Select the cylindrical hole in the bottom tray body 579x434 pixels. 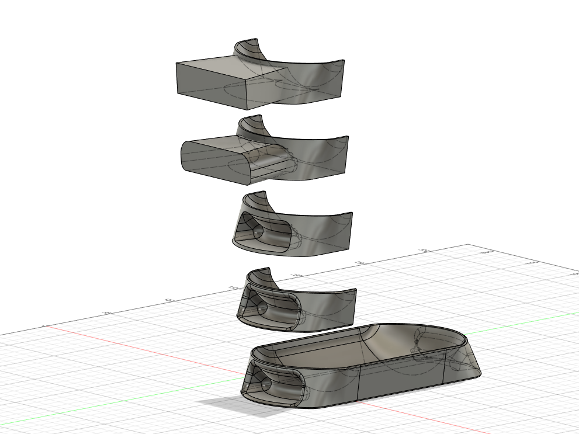point(267,384)
